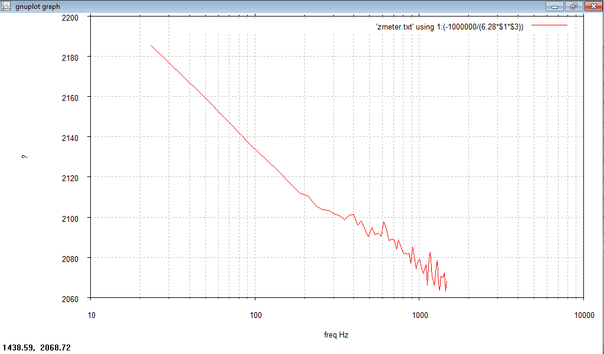Screen dimensions: 604x354
Task: Click y-axis tick label 2200
Action: tap(70, 18)
